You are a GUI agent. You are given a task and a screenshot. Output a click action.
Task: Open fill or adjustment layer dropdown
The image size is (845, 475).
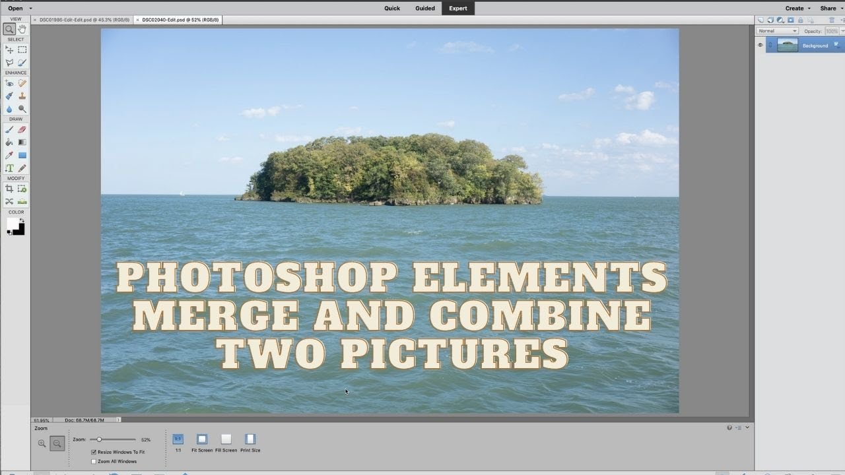coord(780,20)
